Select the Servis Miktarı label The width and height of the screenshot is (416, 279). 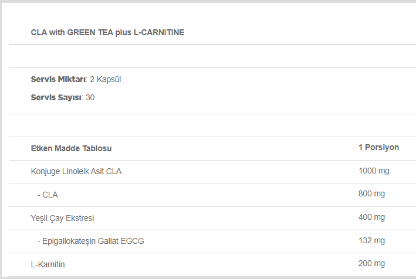click(58, 79)
